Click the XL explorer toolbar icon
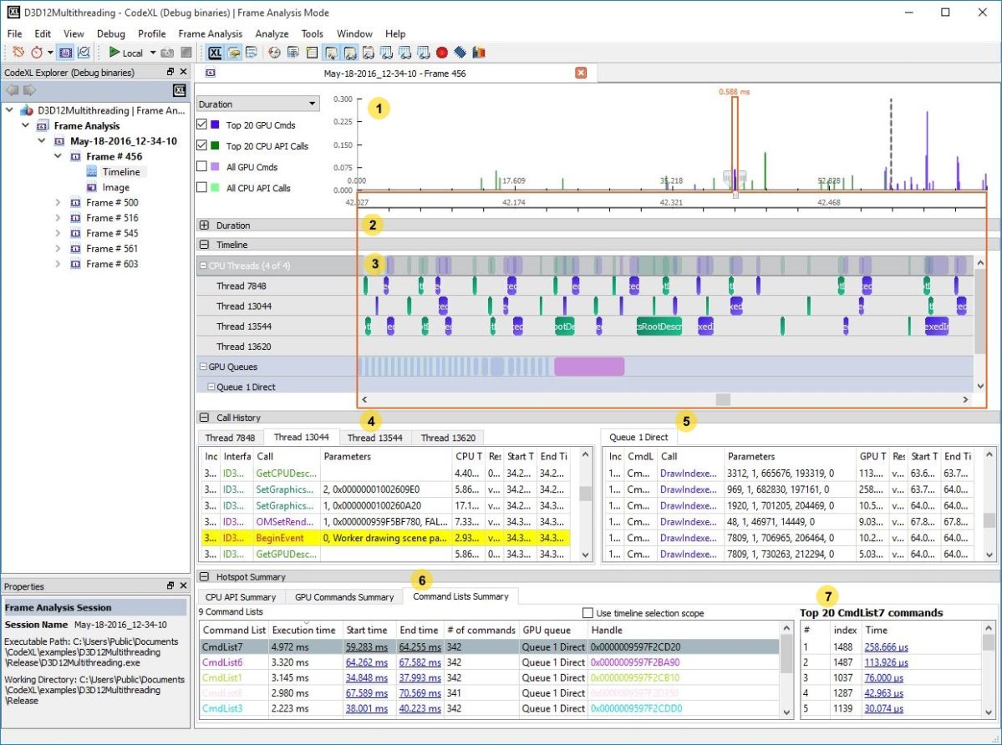The height and width of the screenshot is (745, 1002). click(x=216, y=53)
